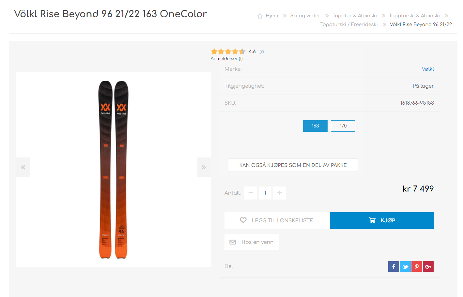
Task: Open 'Ski og vinter' breadcrumb
Action: click(305, 16)
